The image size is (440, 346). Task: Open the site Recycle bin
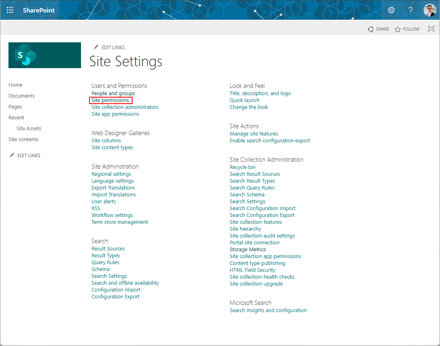click(242, 167)
